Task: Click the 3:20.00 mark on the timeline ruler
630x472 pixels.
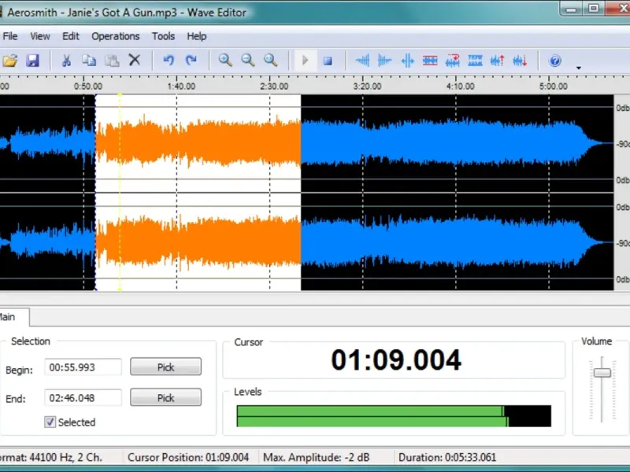Action: (366, 87)
